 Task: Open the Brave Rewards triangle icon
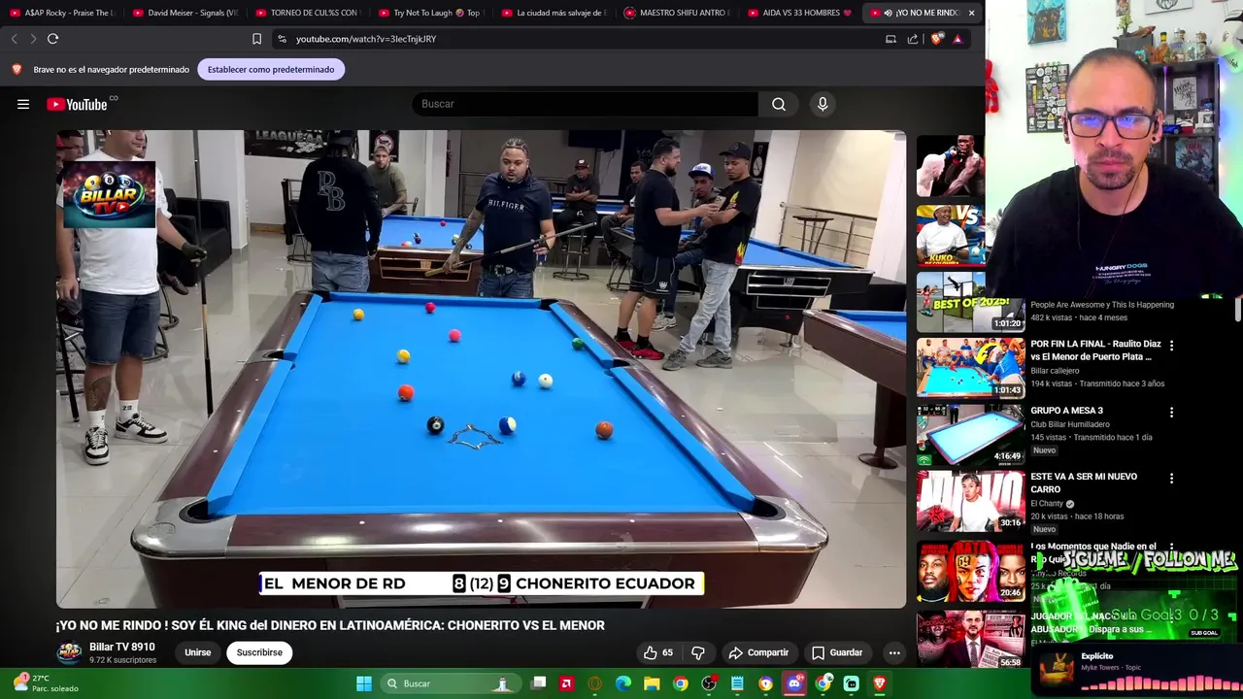coord(957,39)
